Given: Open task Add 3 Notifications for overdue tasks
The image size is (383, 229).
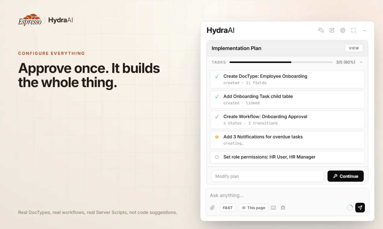Looking at the screenshot, I should pos(287,140).
